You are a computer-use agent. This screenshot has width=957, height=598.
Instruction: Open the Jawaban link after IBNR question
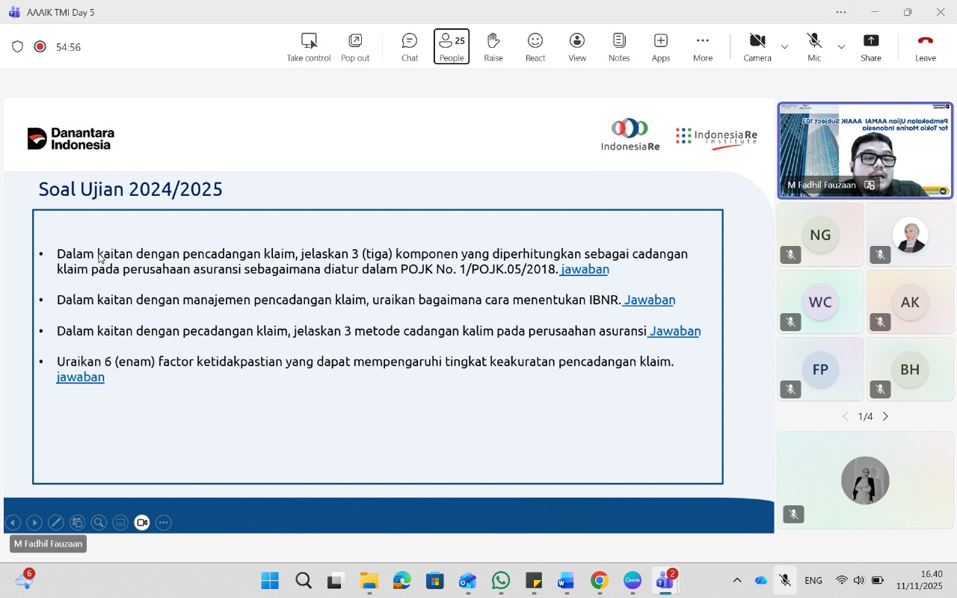(649, 300)
